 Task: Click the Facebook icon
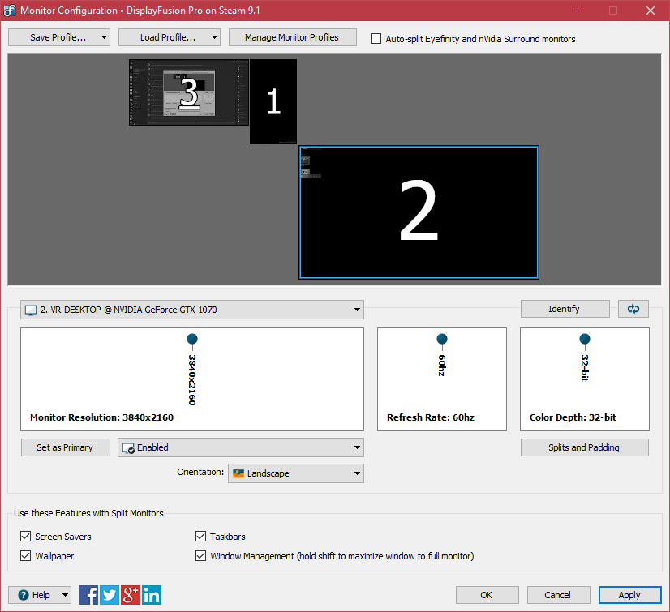click(x=88, y=595)
